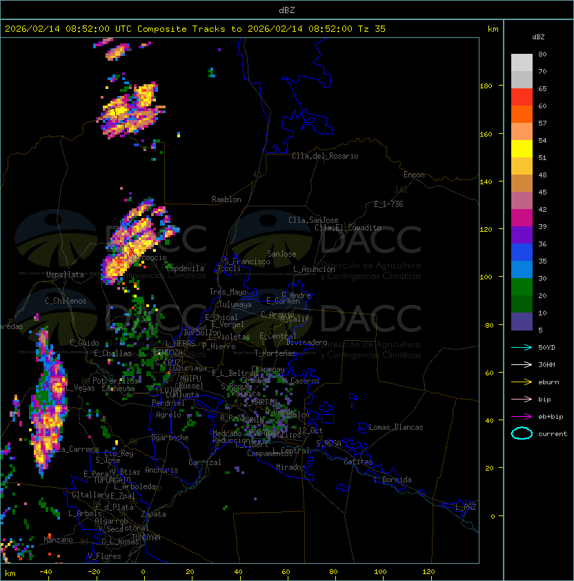Click the 'Catitas' map label

tap(358, 462)
